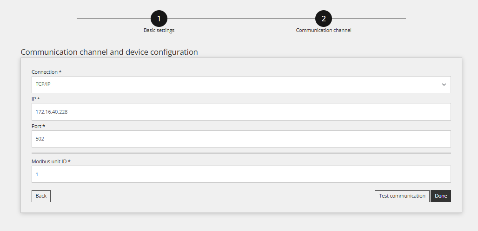The image size is (478, 231).
Task: Focus the IP address input field
Action: click(241, 112)
